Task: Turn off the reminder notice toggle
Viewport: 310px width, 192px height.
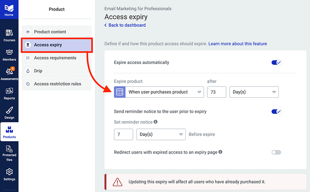Action: tap(276, 112)
